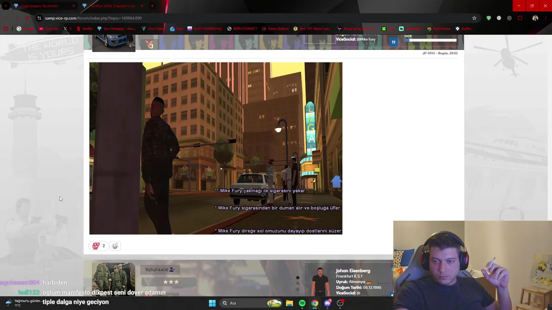The image size is (552, 310).
Task: Open Discord from taskbar
Action: pyautogui.click(x=327, y=303)
